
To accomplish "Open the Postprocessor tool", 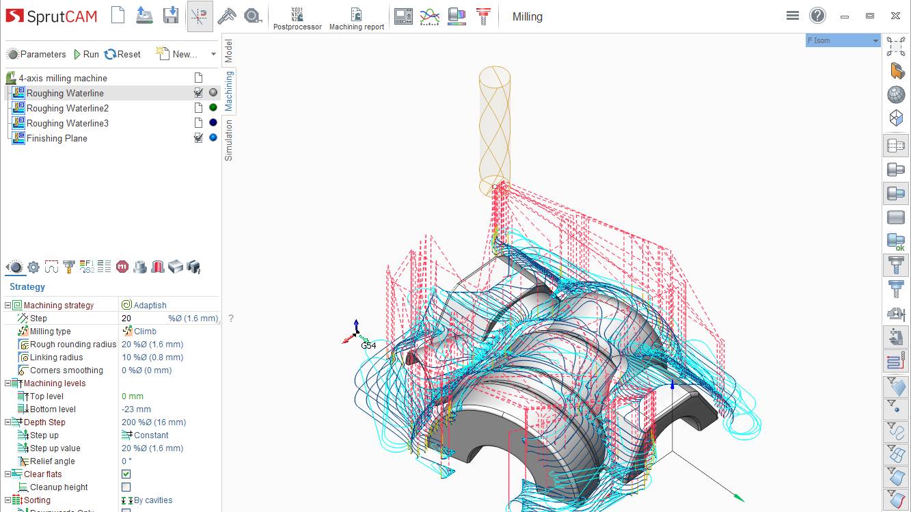I will [x=297, y=16].
